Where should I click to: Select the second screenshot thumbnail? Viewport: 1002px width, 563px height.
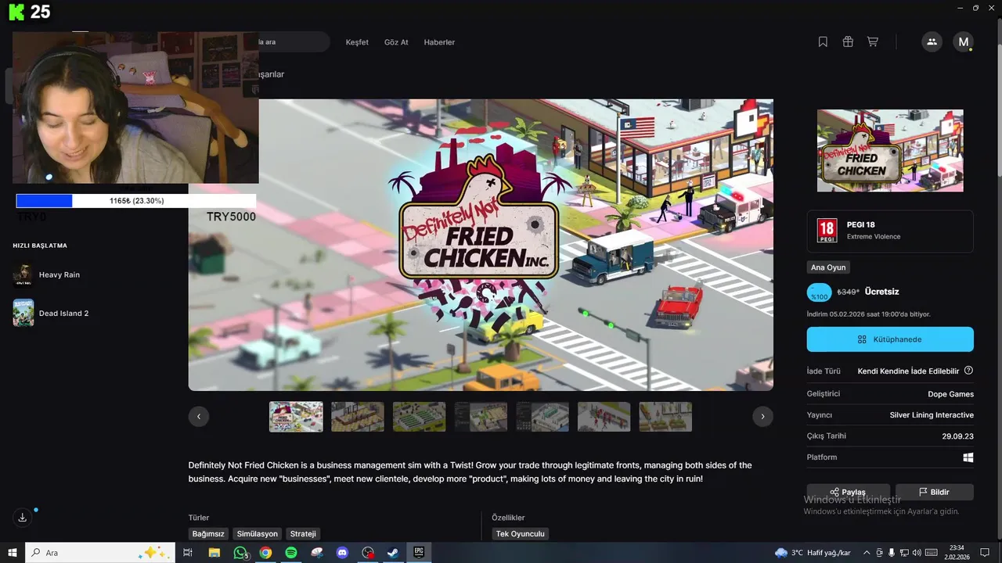point(358,417)
